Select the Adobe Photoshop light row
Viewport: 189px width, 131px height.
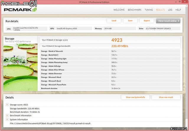(110, 59)
